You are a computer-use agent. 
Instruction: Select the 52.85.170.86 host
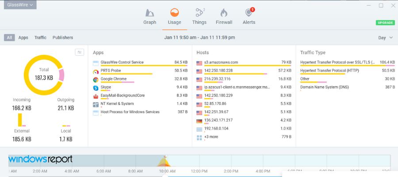pyautogui.click(x=244, y=104)
